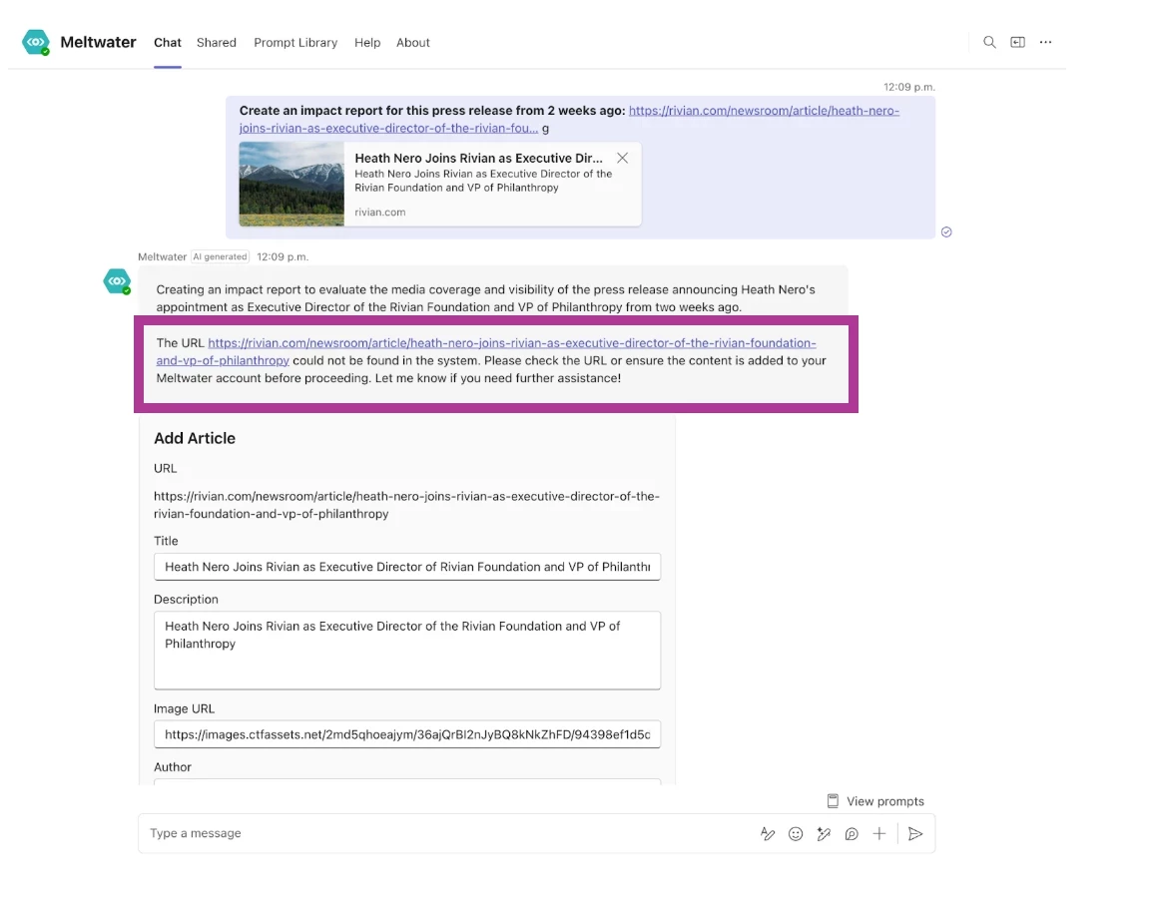Switch to the Chat tab
The image size is (1150, 900).
click(168, 43)
